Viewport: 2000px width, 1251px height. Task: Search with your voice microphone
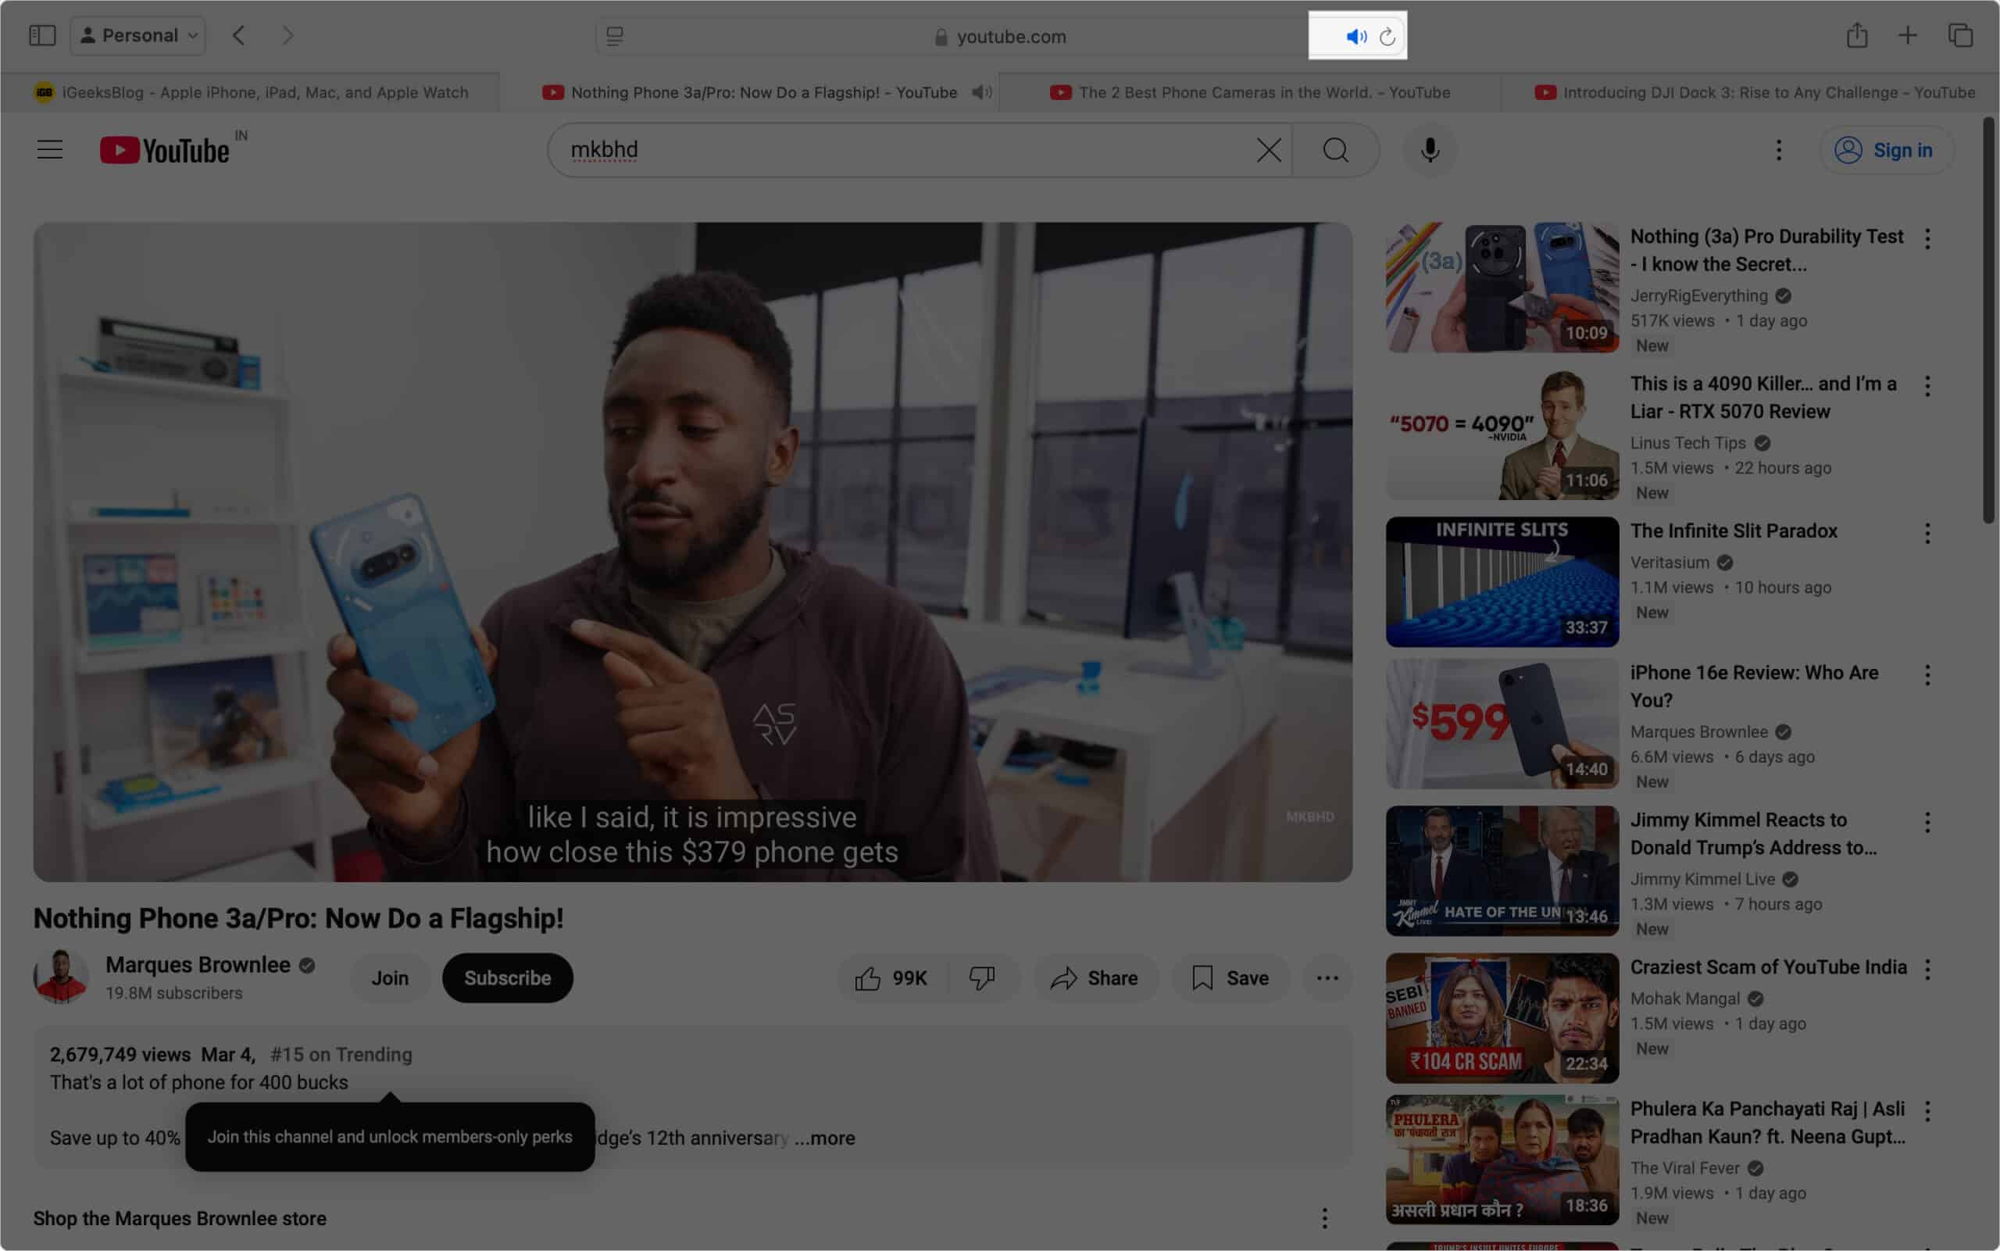coord(1430,150)
